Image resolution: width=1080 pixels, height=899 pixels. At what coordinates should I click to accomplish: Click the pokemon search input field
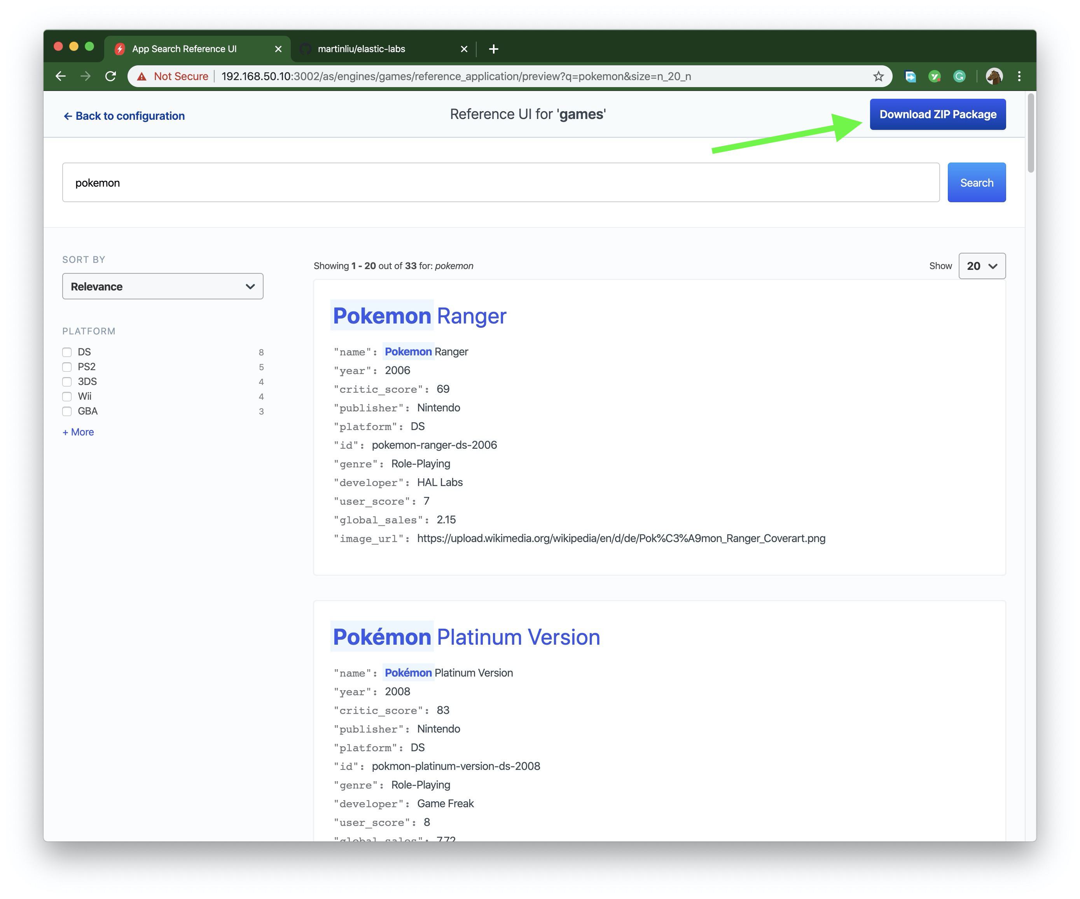point(500,183)
